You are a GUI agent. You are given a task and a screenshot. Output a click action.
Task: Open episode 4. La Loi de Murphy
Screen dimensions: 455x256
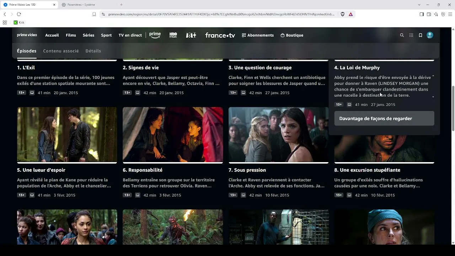pos(357,68)
